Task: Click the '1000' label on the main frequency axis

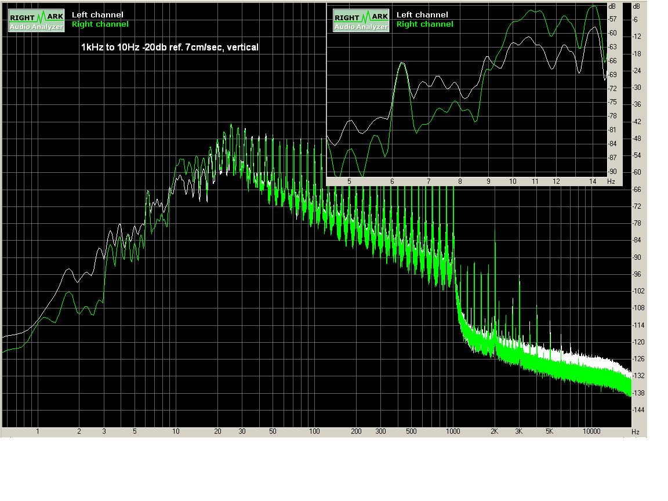Action: tap(453, 431)
